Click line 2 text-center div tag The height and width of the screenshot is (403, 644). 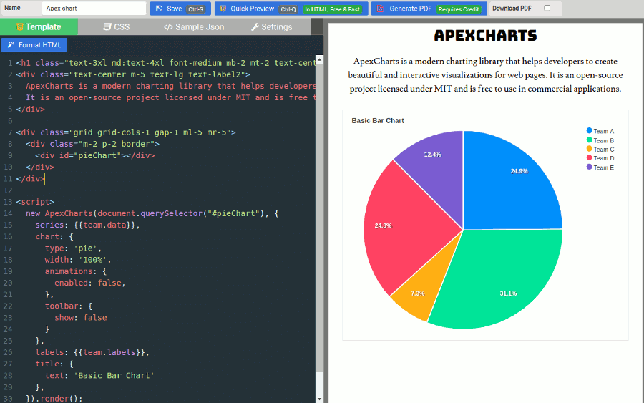133,74
